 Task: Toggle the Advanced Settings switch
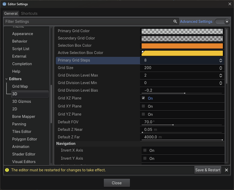(222, 22)
